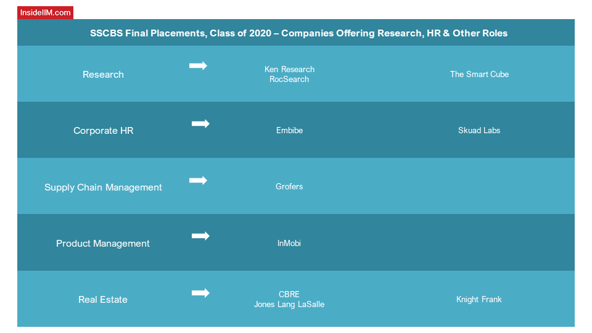Click the RocSearch company name
592x333 pixels.
tap(289, 80)
